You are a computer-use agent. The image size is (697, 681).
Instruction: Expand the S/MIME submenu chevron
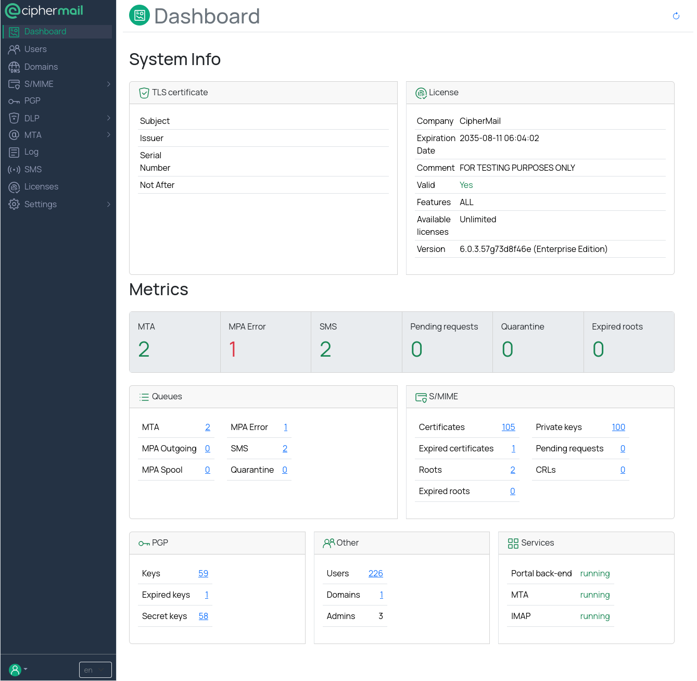pyautogui.click(x=109, y=84)
